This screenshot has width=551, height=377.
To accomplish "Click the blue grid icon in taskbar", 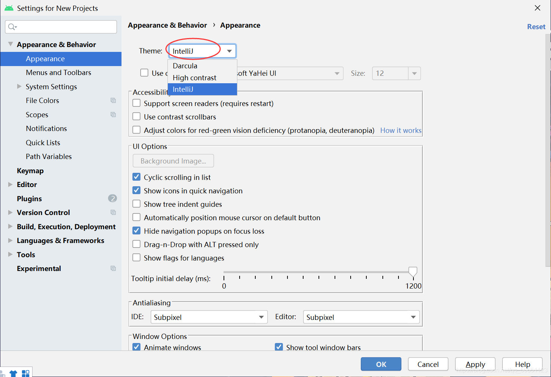I will click(26, 373).
